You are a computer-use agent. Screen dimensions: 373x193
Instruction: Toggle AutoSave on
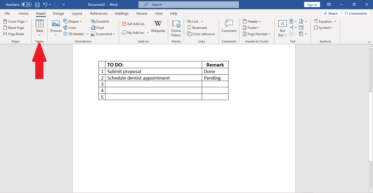click(26, 4)
